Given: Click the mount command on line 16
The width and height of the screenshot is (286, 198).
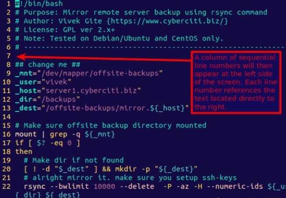Looking at the screenshot, I should [x=26, y=134].
